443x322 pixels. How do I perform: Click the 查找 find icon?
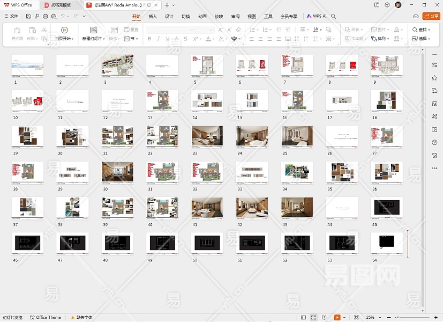[415, 30]
